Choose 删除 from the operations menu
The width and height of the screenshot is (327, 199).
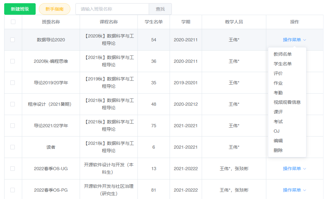pos(278,150)
